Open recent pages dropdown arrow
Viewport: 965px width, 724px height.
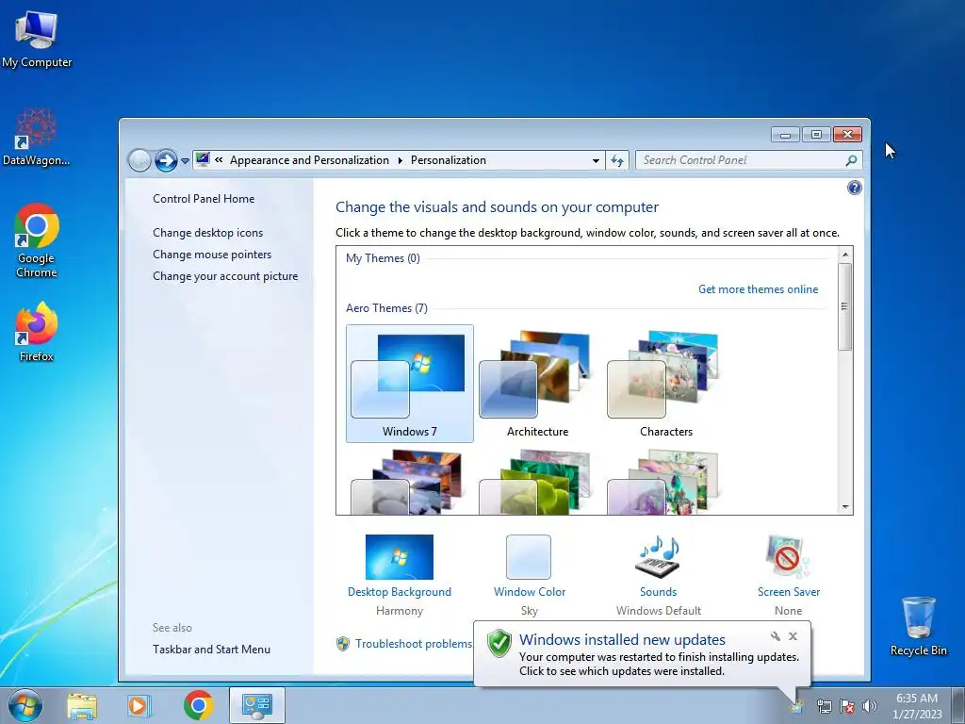tap(185, 161)
